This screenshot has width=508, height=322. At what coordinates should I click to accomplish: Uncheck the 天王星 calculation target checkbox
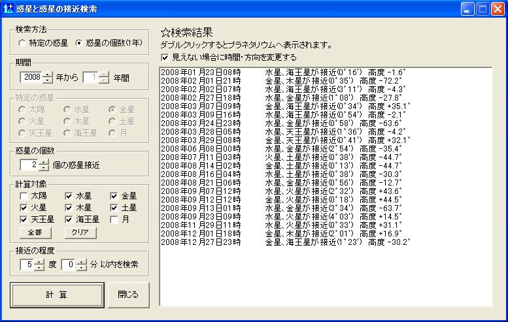click(x=23, y=219)
